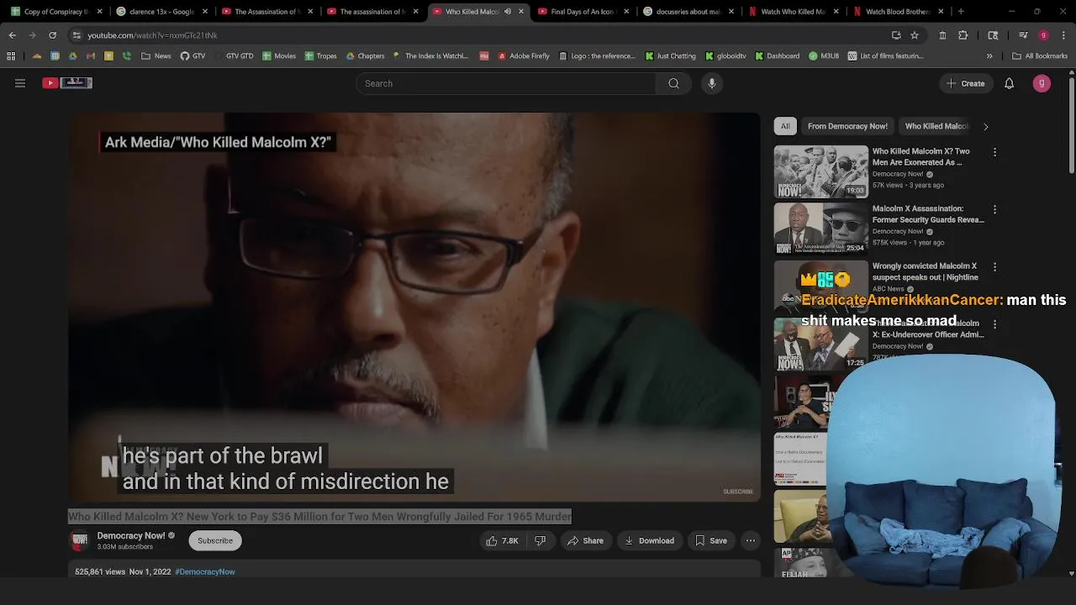This screenshot has height=605, width=1076.
Task: Open the Dashboard bookmark
Action: coord(777,56)
